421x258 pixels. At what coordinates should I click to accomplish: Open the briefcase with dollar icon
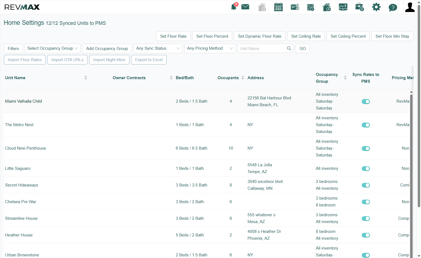pos(360,7)
